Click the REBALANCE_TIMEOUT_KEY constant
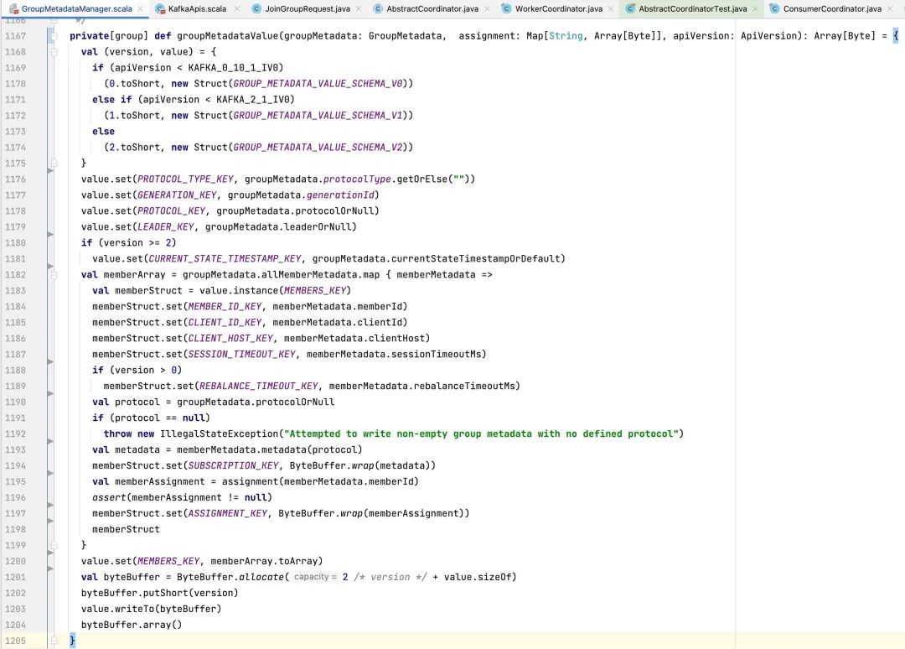The width and height of the screenshot is (905, 649). (259, 387)
